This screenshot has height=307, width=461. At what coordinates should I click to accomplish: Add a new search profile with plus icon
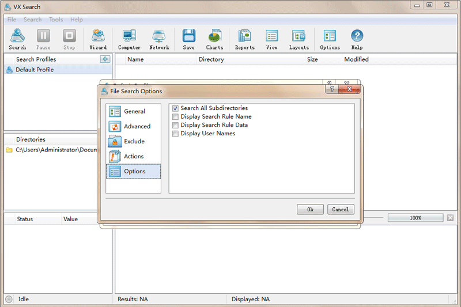click(x=105, y=59)
